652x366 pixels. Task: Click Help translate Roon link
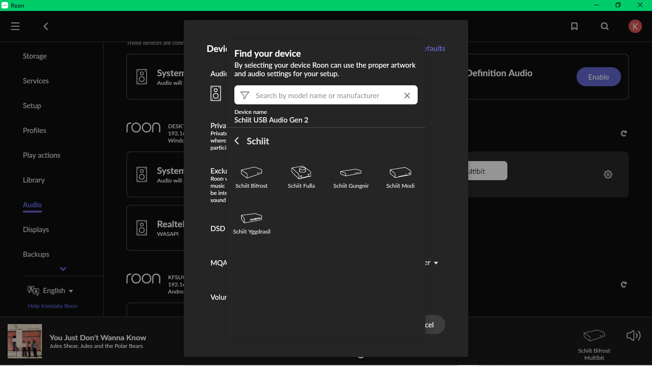53,306
